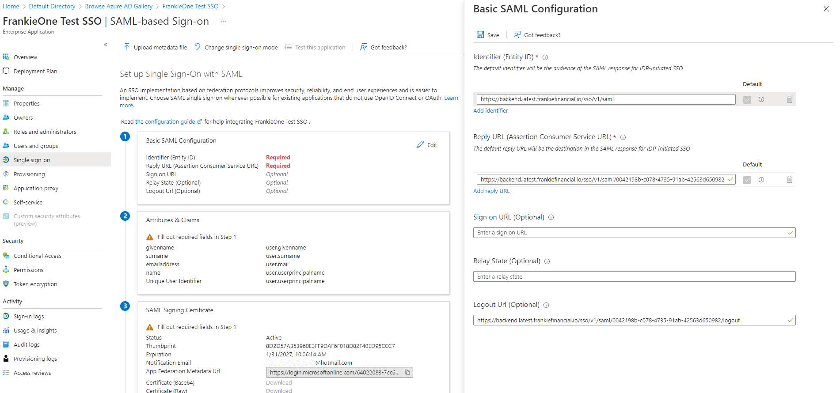
Task: Copy the App Federation Metadata Url
Action: coord(407,373)
